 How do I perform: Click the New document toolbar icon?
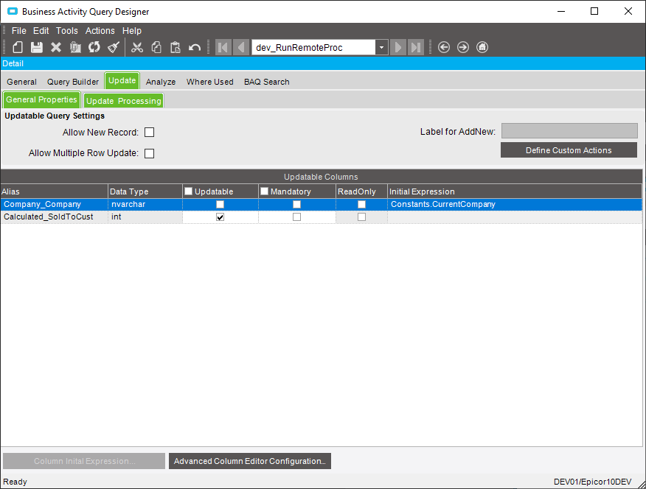pyautogui.click(x=17, y=47)
